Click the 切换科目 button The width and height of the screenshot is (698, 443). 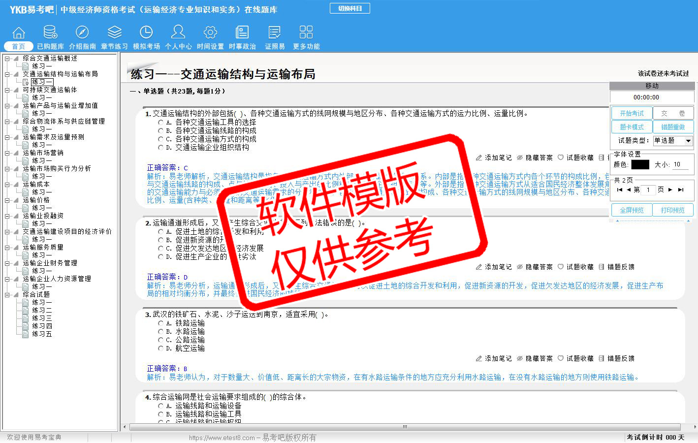349,8
